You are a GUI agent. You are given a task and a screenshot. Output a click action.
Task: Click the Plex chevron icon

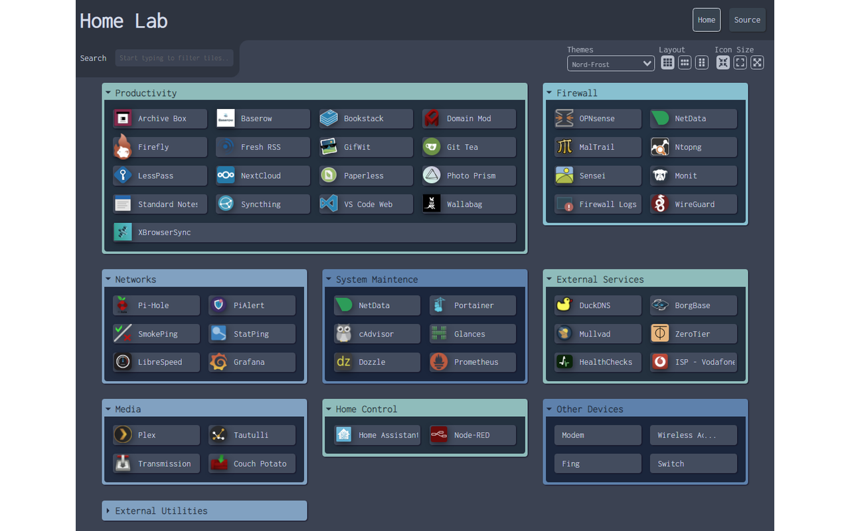(x=122, y=435)
